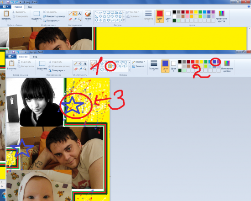This screenshot has width=251, height=201.
Task: Expand shapes gallery in back Paint window
Action: (124, 20)
